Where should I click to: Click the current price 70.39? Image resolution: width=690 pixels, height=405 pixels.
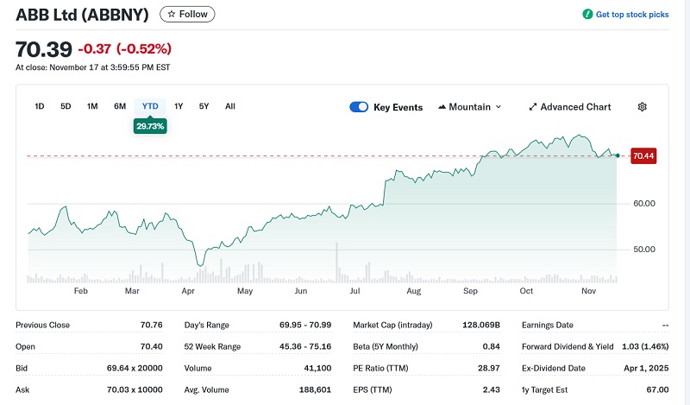[x=44, y=49]
